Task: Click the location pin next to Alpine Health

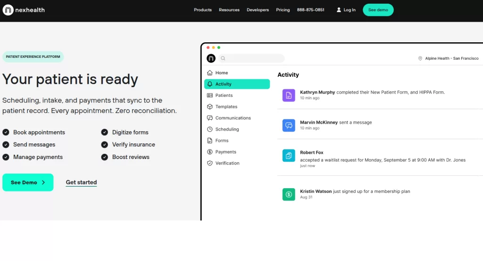Action: pyautogui.click(x=420, y=58)
